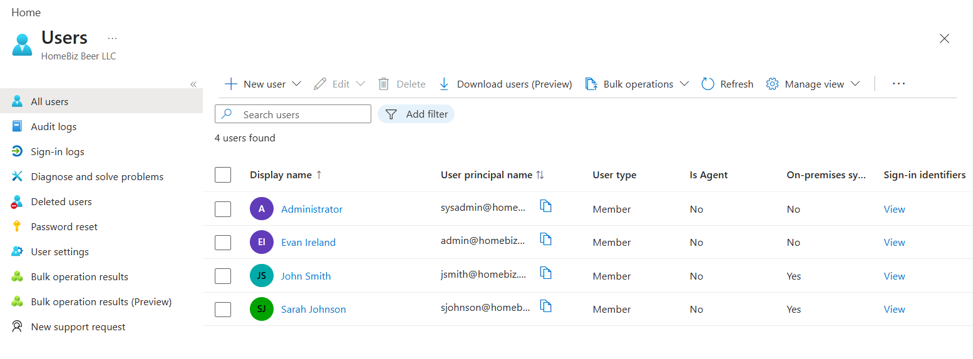Viewport: 973px width, 359px height.
Task: Click the On-premises sync column header
Action: (x=826, y=175)
